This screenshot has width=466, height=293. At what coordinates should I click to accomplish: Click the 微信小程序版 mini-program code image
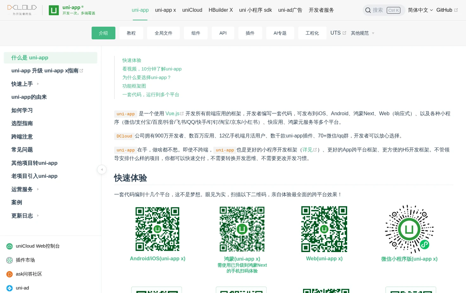click(409, 229)
